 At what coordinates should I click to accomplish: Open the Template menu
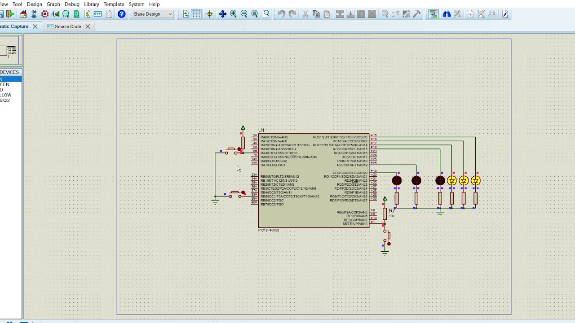(114, 4)
